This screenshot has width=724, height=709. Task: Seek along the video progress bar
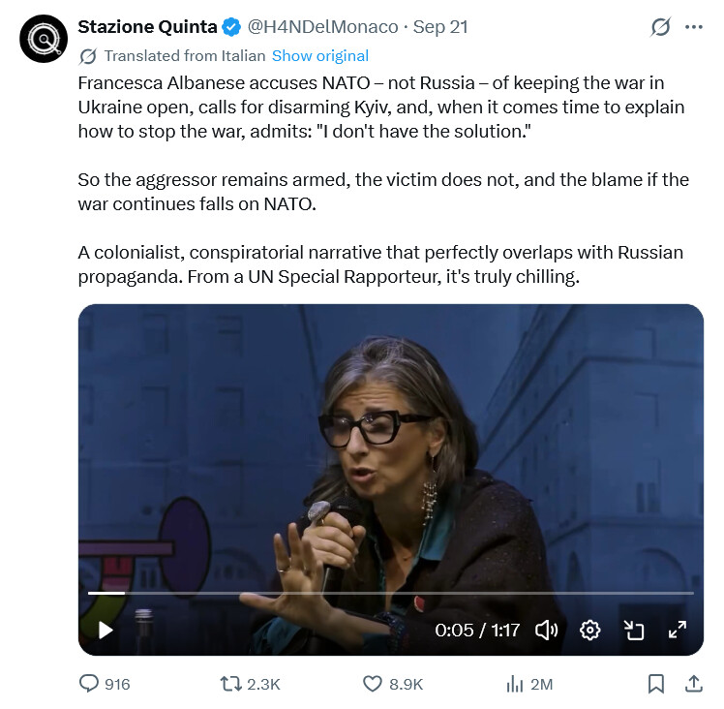click(x=391, y=593)
